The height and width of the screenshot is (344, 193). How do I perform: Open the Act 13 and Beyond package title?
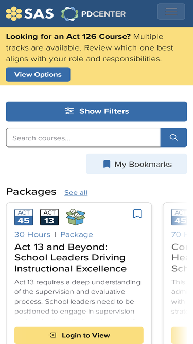coord(71,258)
